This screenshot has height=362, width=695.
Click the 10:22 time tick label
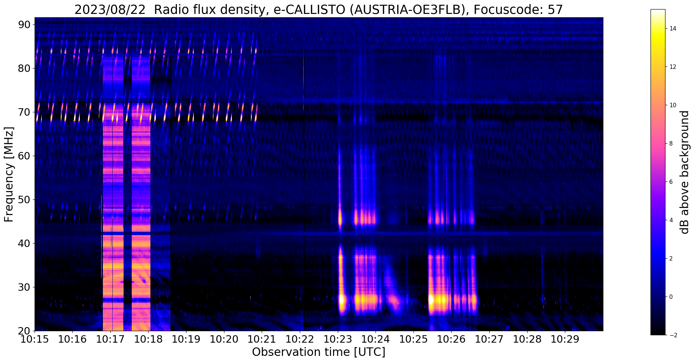tap(300, 339)
